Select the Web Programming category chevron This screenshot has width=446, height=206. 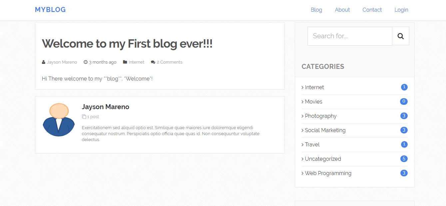302,173
